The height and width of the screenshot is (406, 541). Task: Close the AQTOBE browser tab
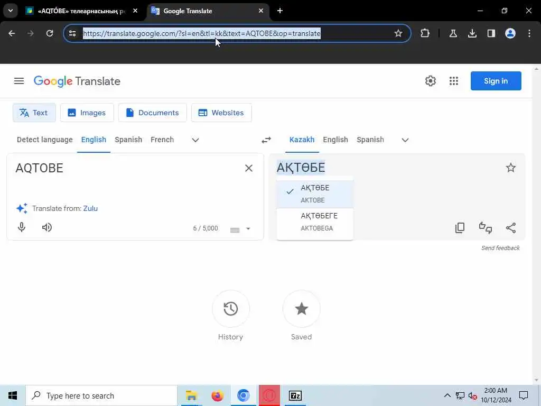pos(135,11)
